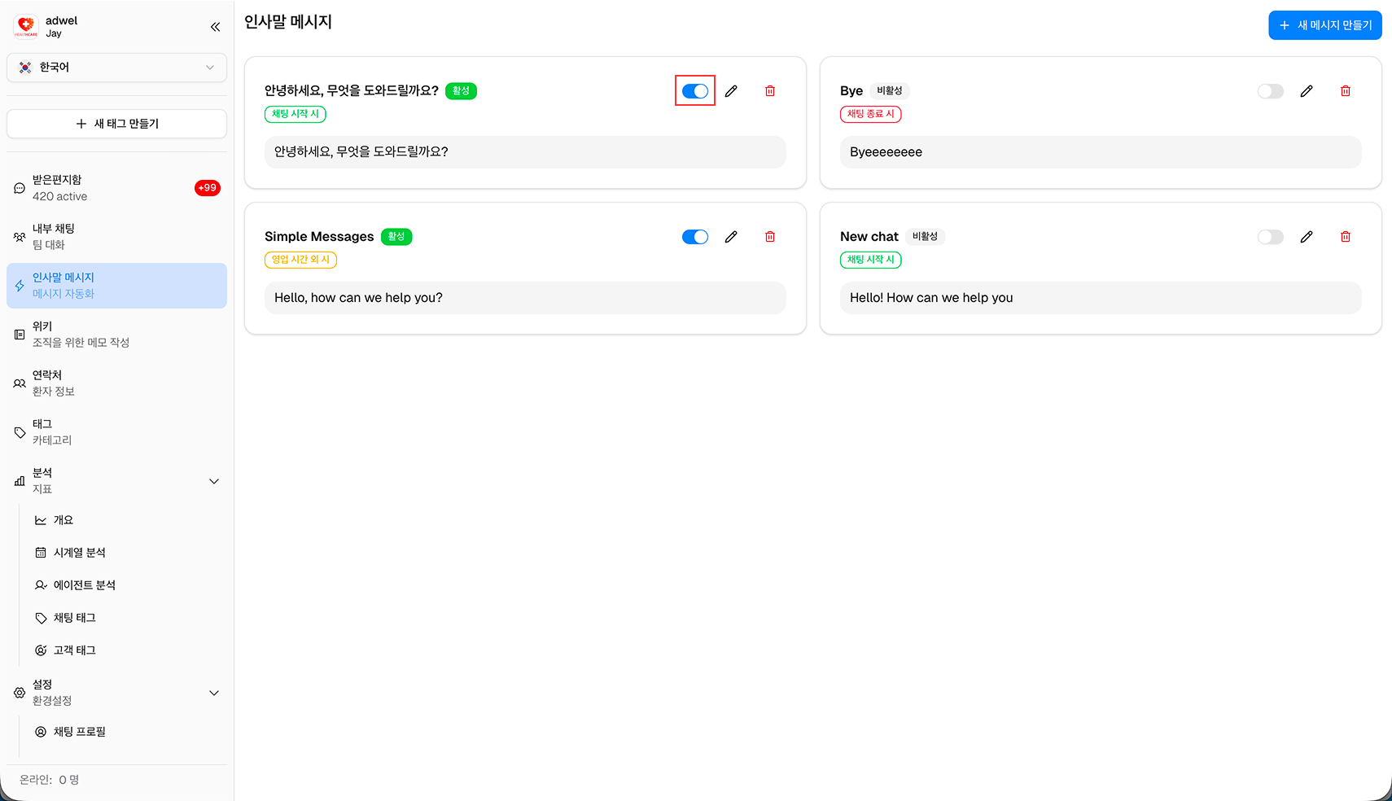The width and height of the screenshot is (1392, 801).
Task: Click '새 태그 만들기' button
Action: pyautogui.click(x=116, y=124)
